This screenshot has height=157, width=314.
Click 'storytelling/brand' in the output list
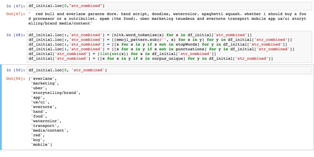55,93
